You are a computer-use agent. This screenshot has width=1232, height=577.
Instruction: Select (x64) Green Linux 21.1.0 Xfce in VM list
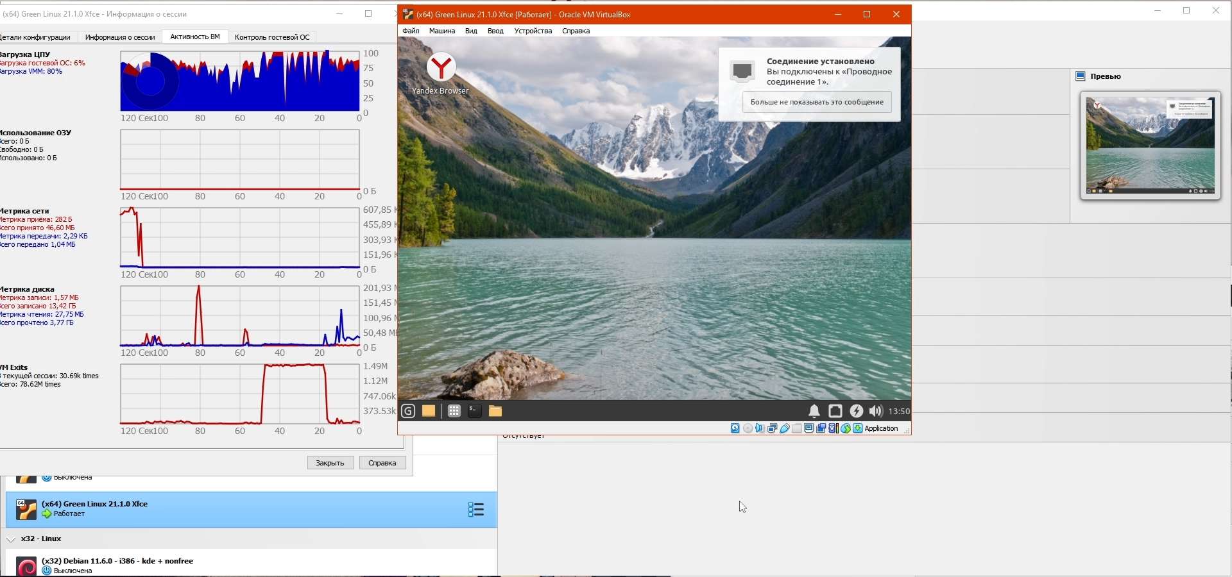252,510
